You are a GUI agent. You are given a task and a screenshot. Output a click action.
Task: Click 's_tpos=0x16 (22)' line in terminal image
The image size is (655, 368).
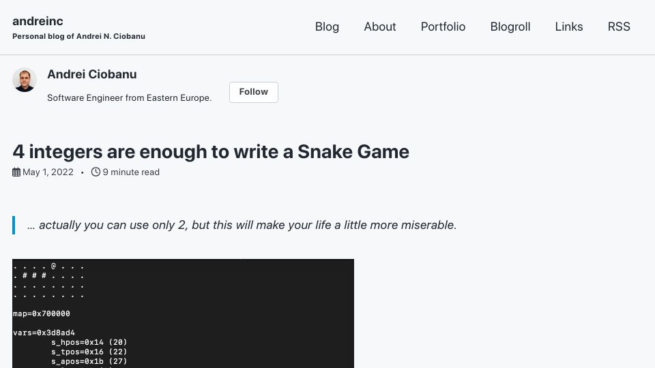89,352
